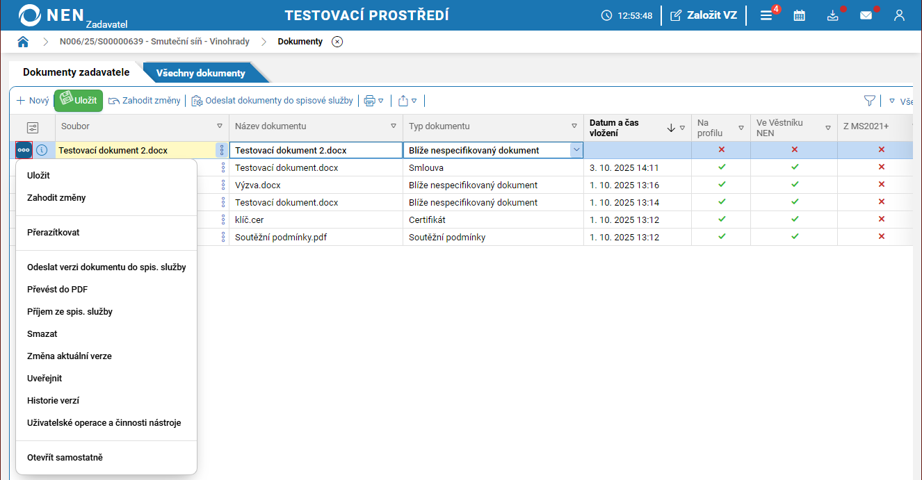This screenshot has height=480, width=922.
Task: Click the home icon in breadcrumb
Action: pos(23,42)
